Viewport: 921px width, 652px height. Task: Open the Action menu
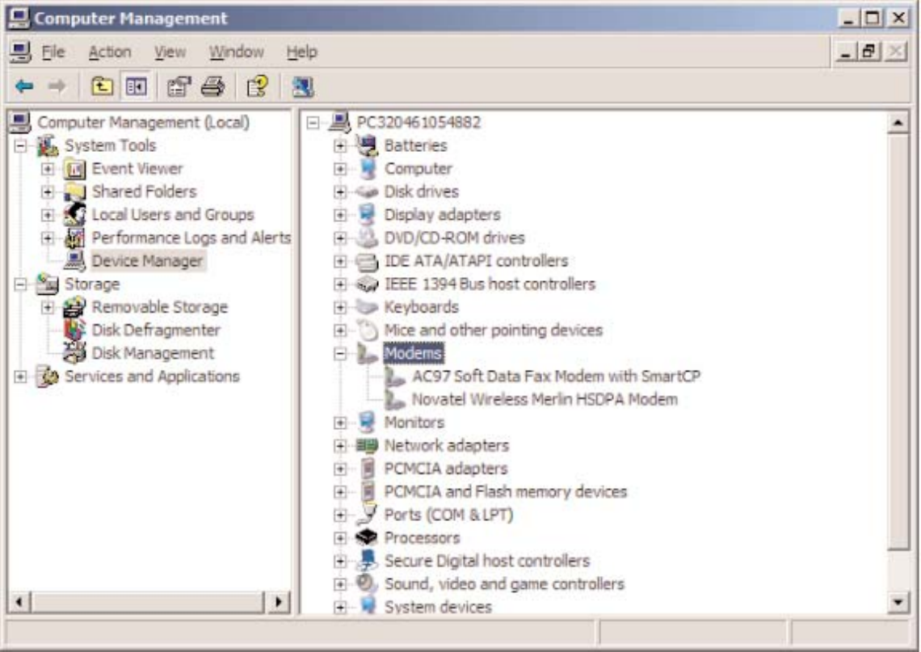click(110, 53)
